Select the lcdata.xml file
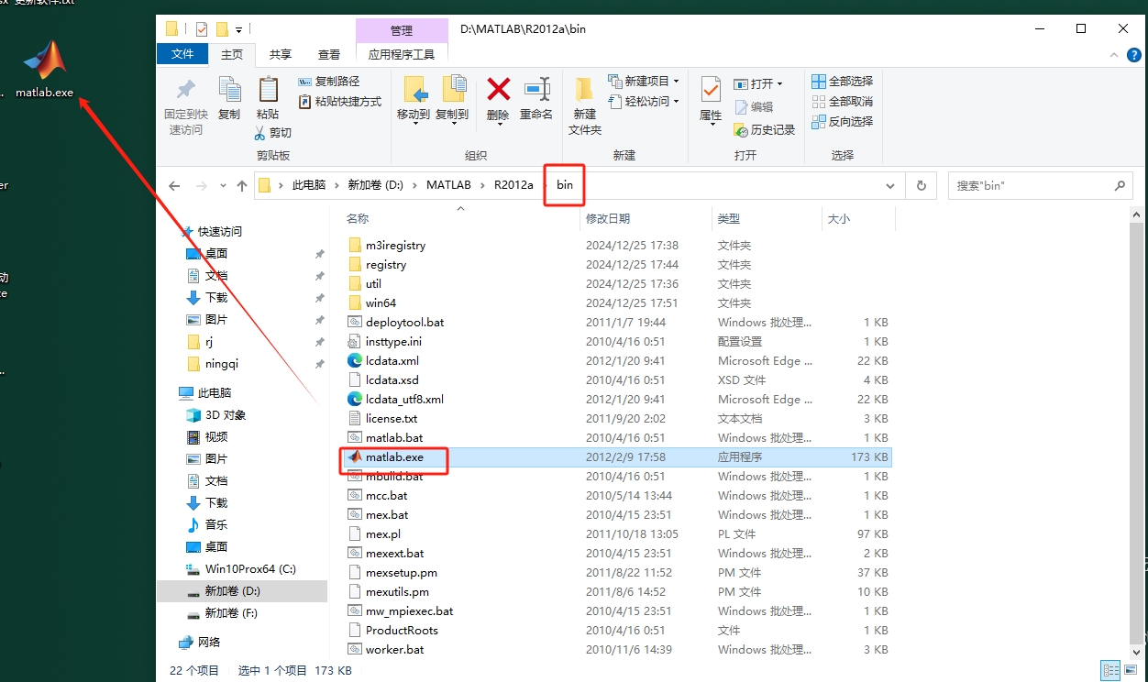The height and width of the screenshot is (682, 1148). point(392,361)
